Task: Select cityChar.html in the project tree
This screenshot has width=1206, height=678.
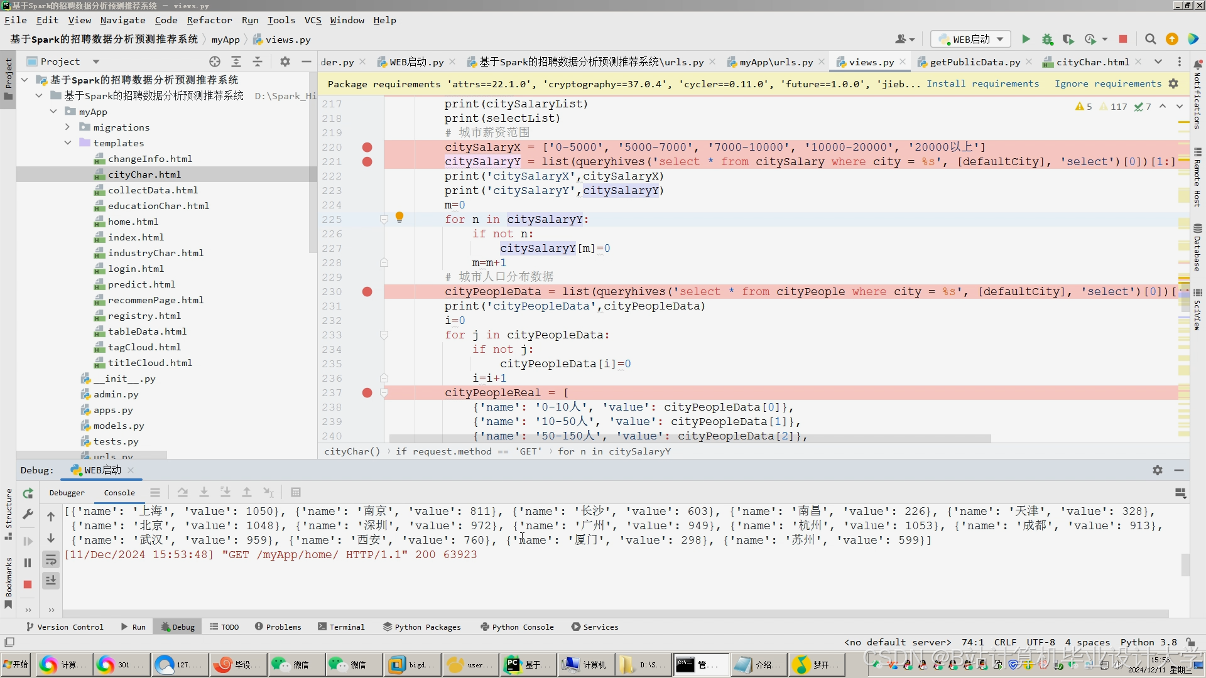Action: tap(146, 174)
